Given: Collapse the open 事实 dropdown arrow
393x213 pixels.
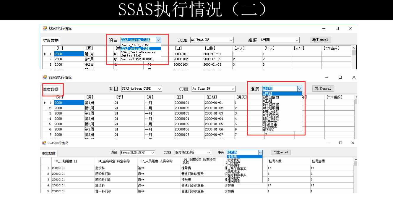Looking at the screenshot, I should click(260, 152).
